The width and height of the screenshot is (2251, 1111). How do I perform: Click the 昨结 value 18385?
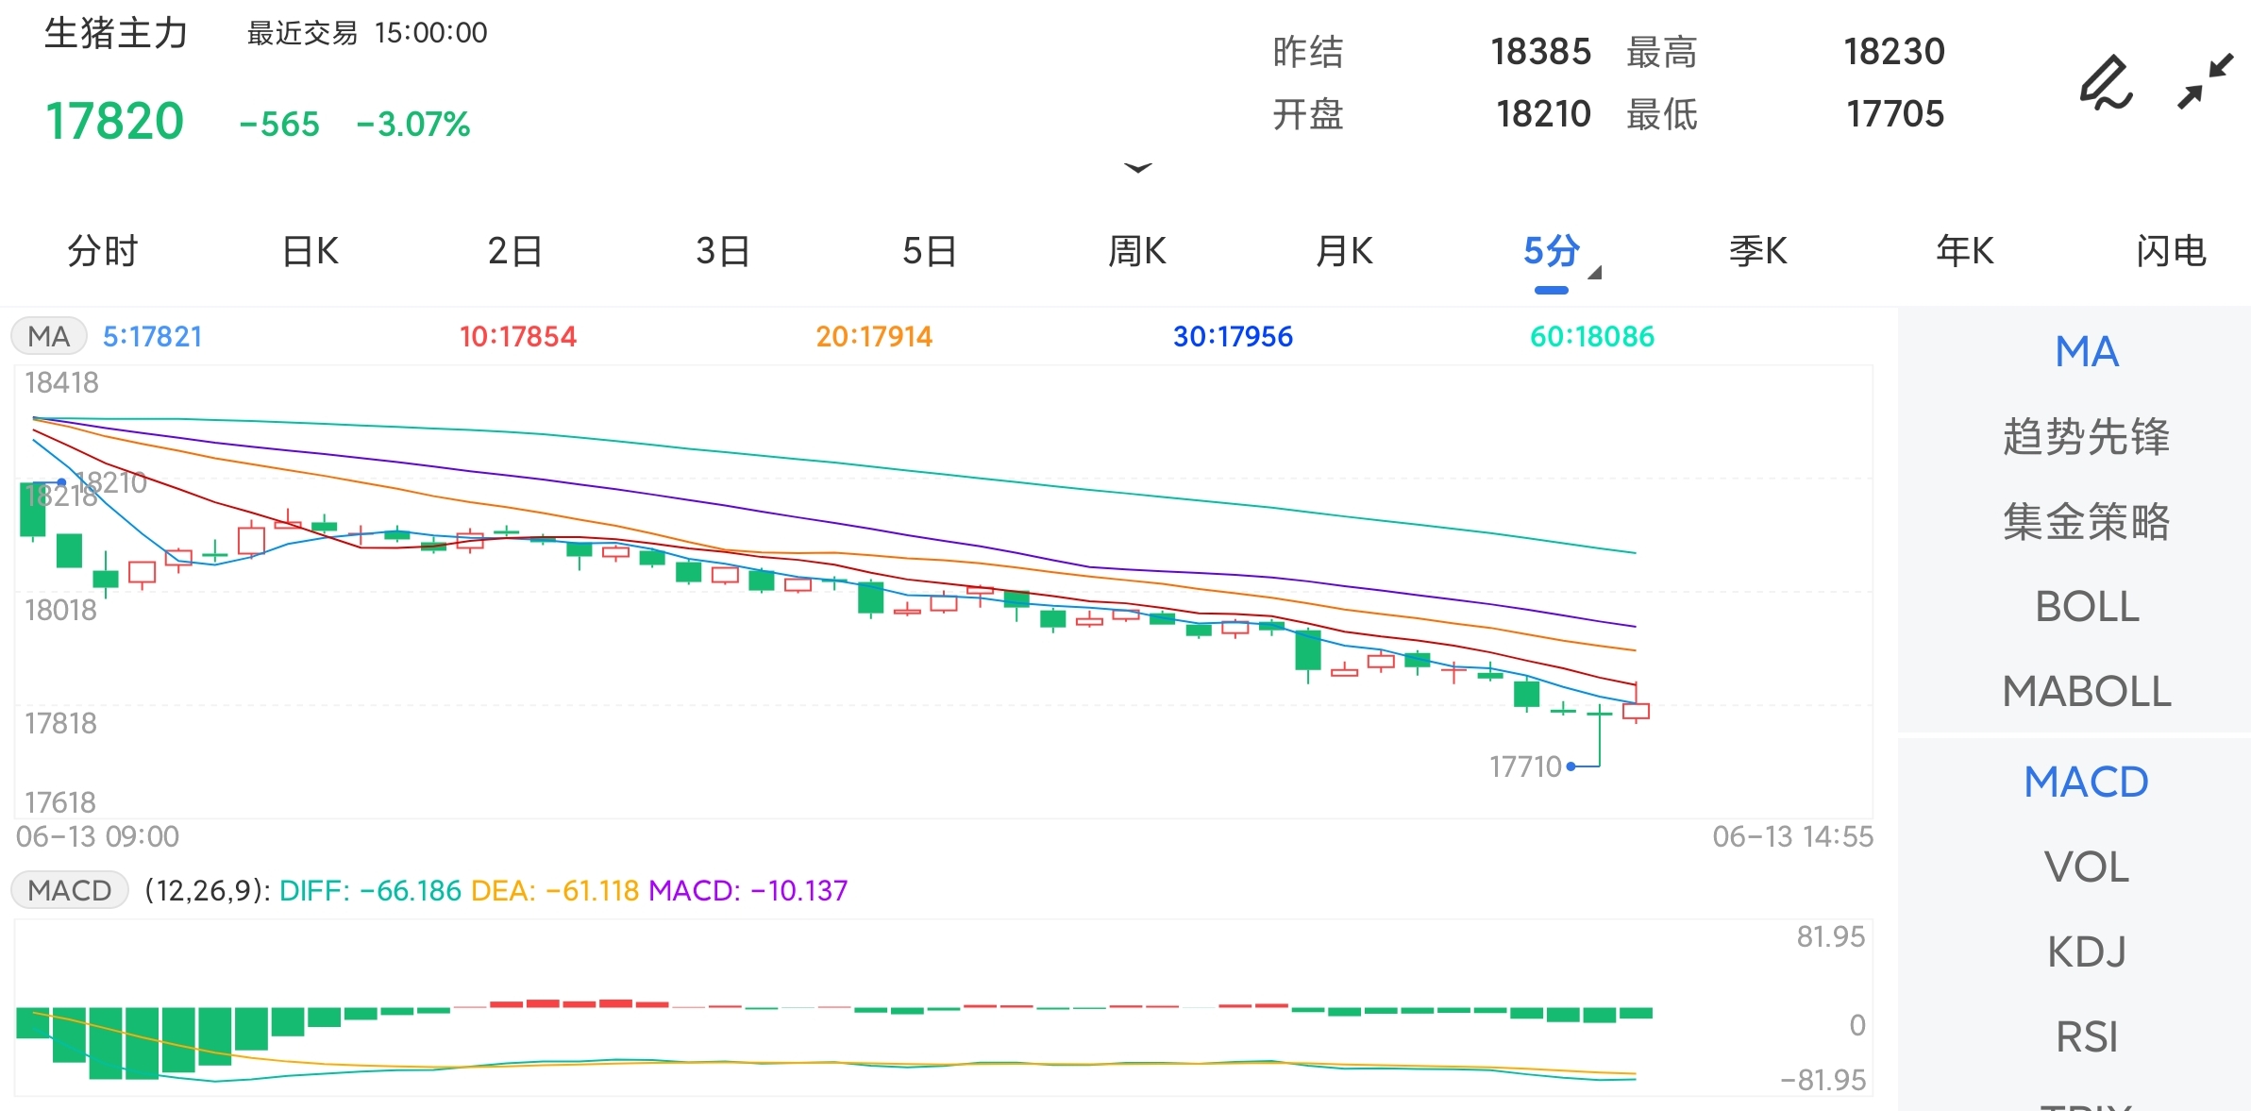point(1541,51)
